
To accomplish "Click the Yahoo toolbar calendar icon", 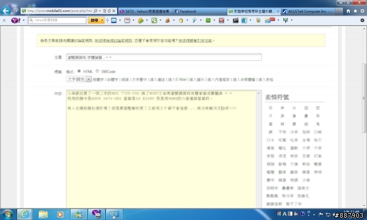I will click(x=127, y=21).
